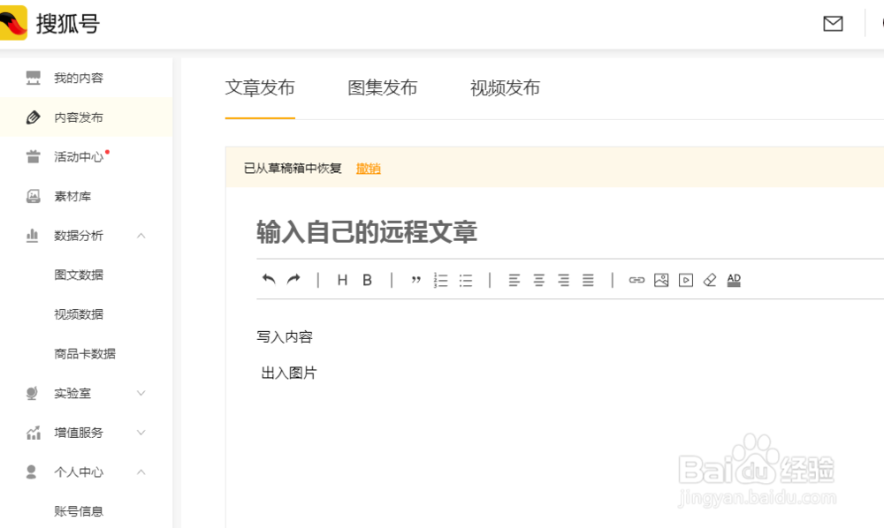Redo the edit using redo arrow
884x528 pixels.
tap(293, 279)
